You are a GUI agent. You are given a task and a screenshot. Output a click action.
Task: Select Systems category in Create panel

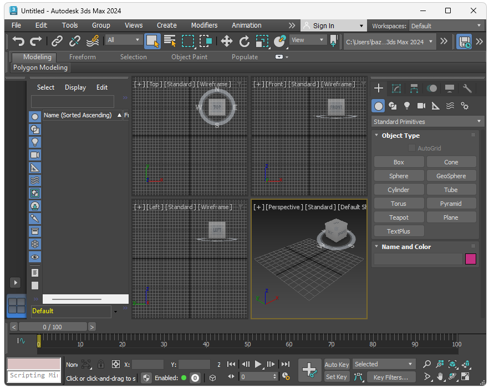[465, 106]
